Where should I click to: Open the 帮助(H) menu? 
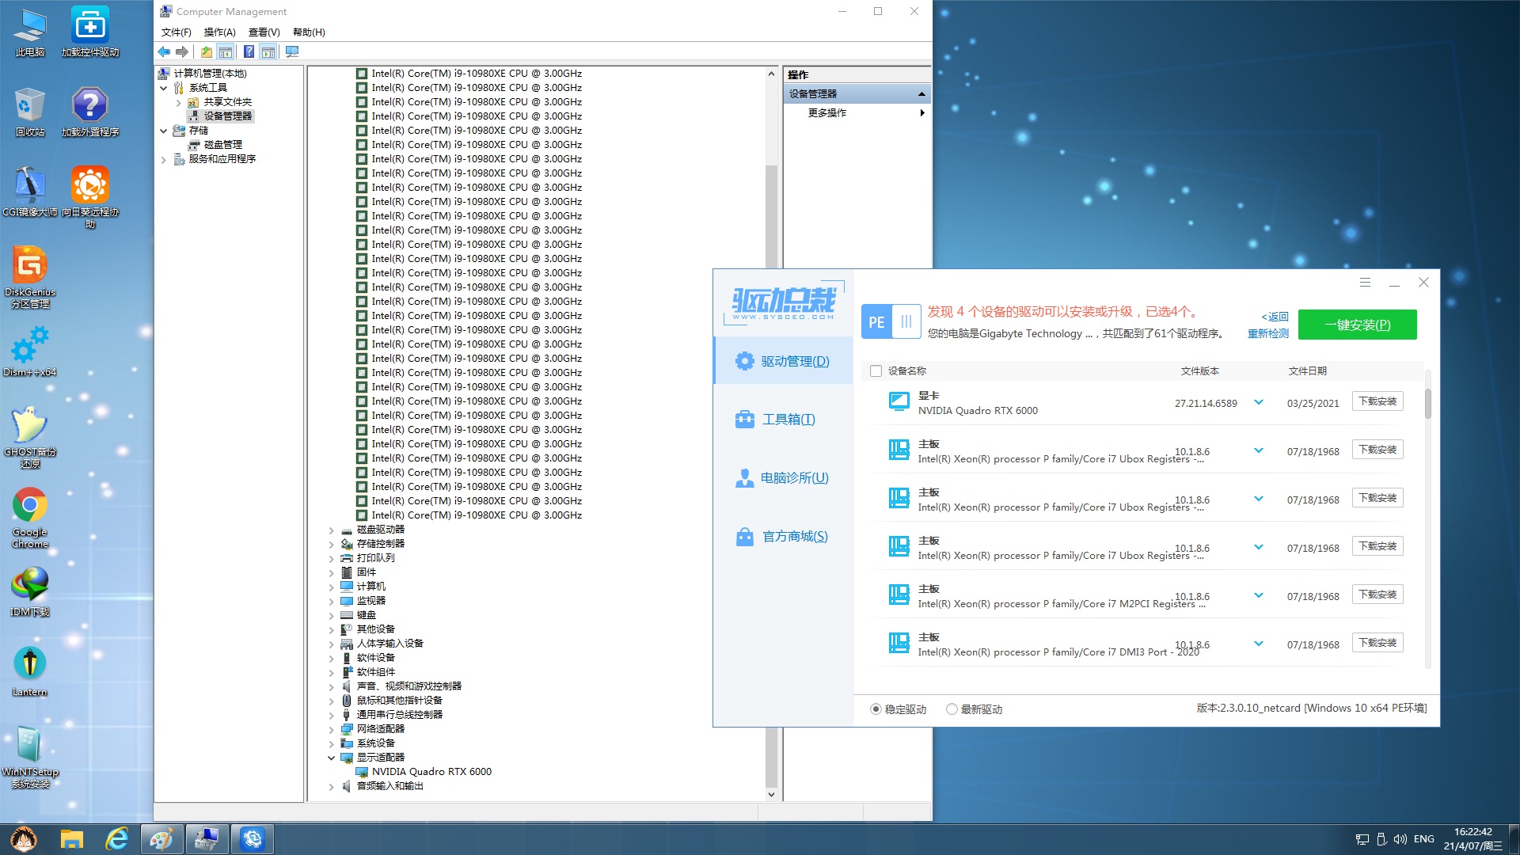[x=309, y=32]
